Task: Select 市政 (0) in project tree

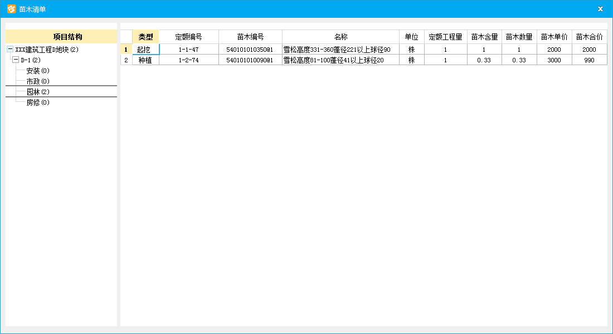Action: 37,81
